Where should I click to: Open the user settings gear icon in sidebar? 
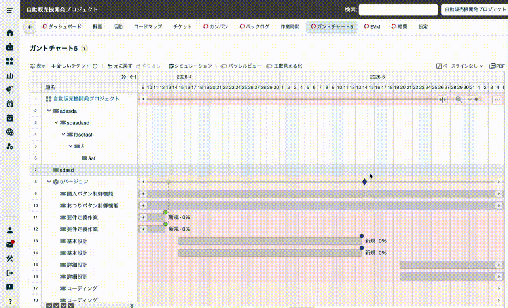(x=10, y=146)
